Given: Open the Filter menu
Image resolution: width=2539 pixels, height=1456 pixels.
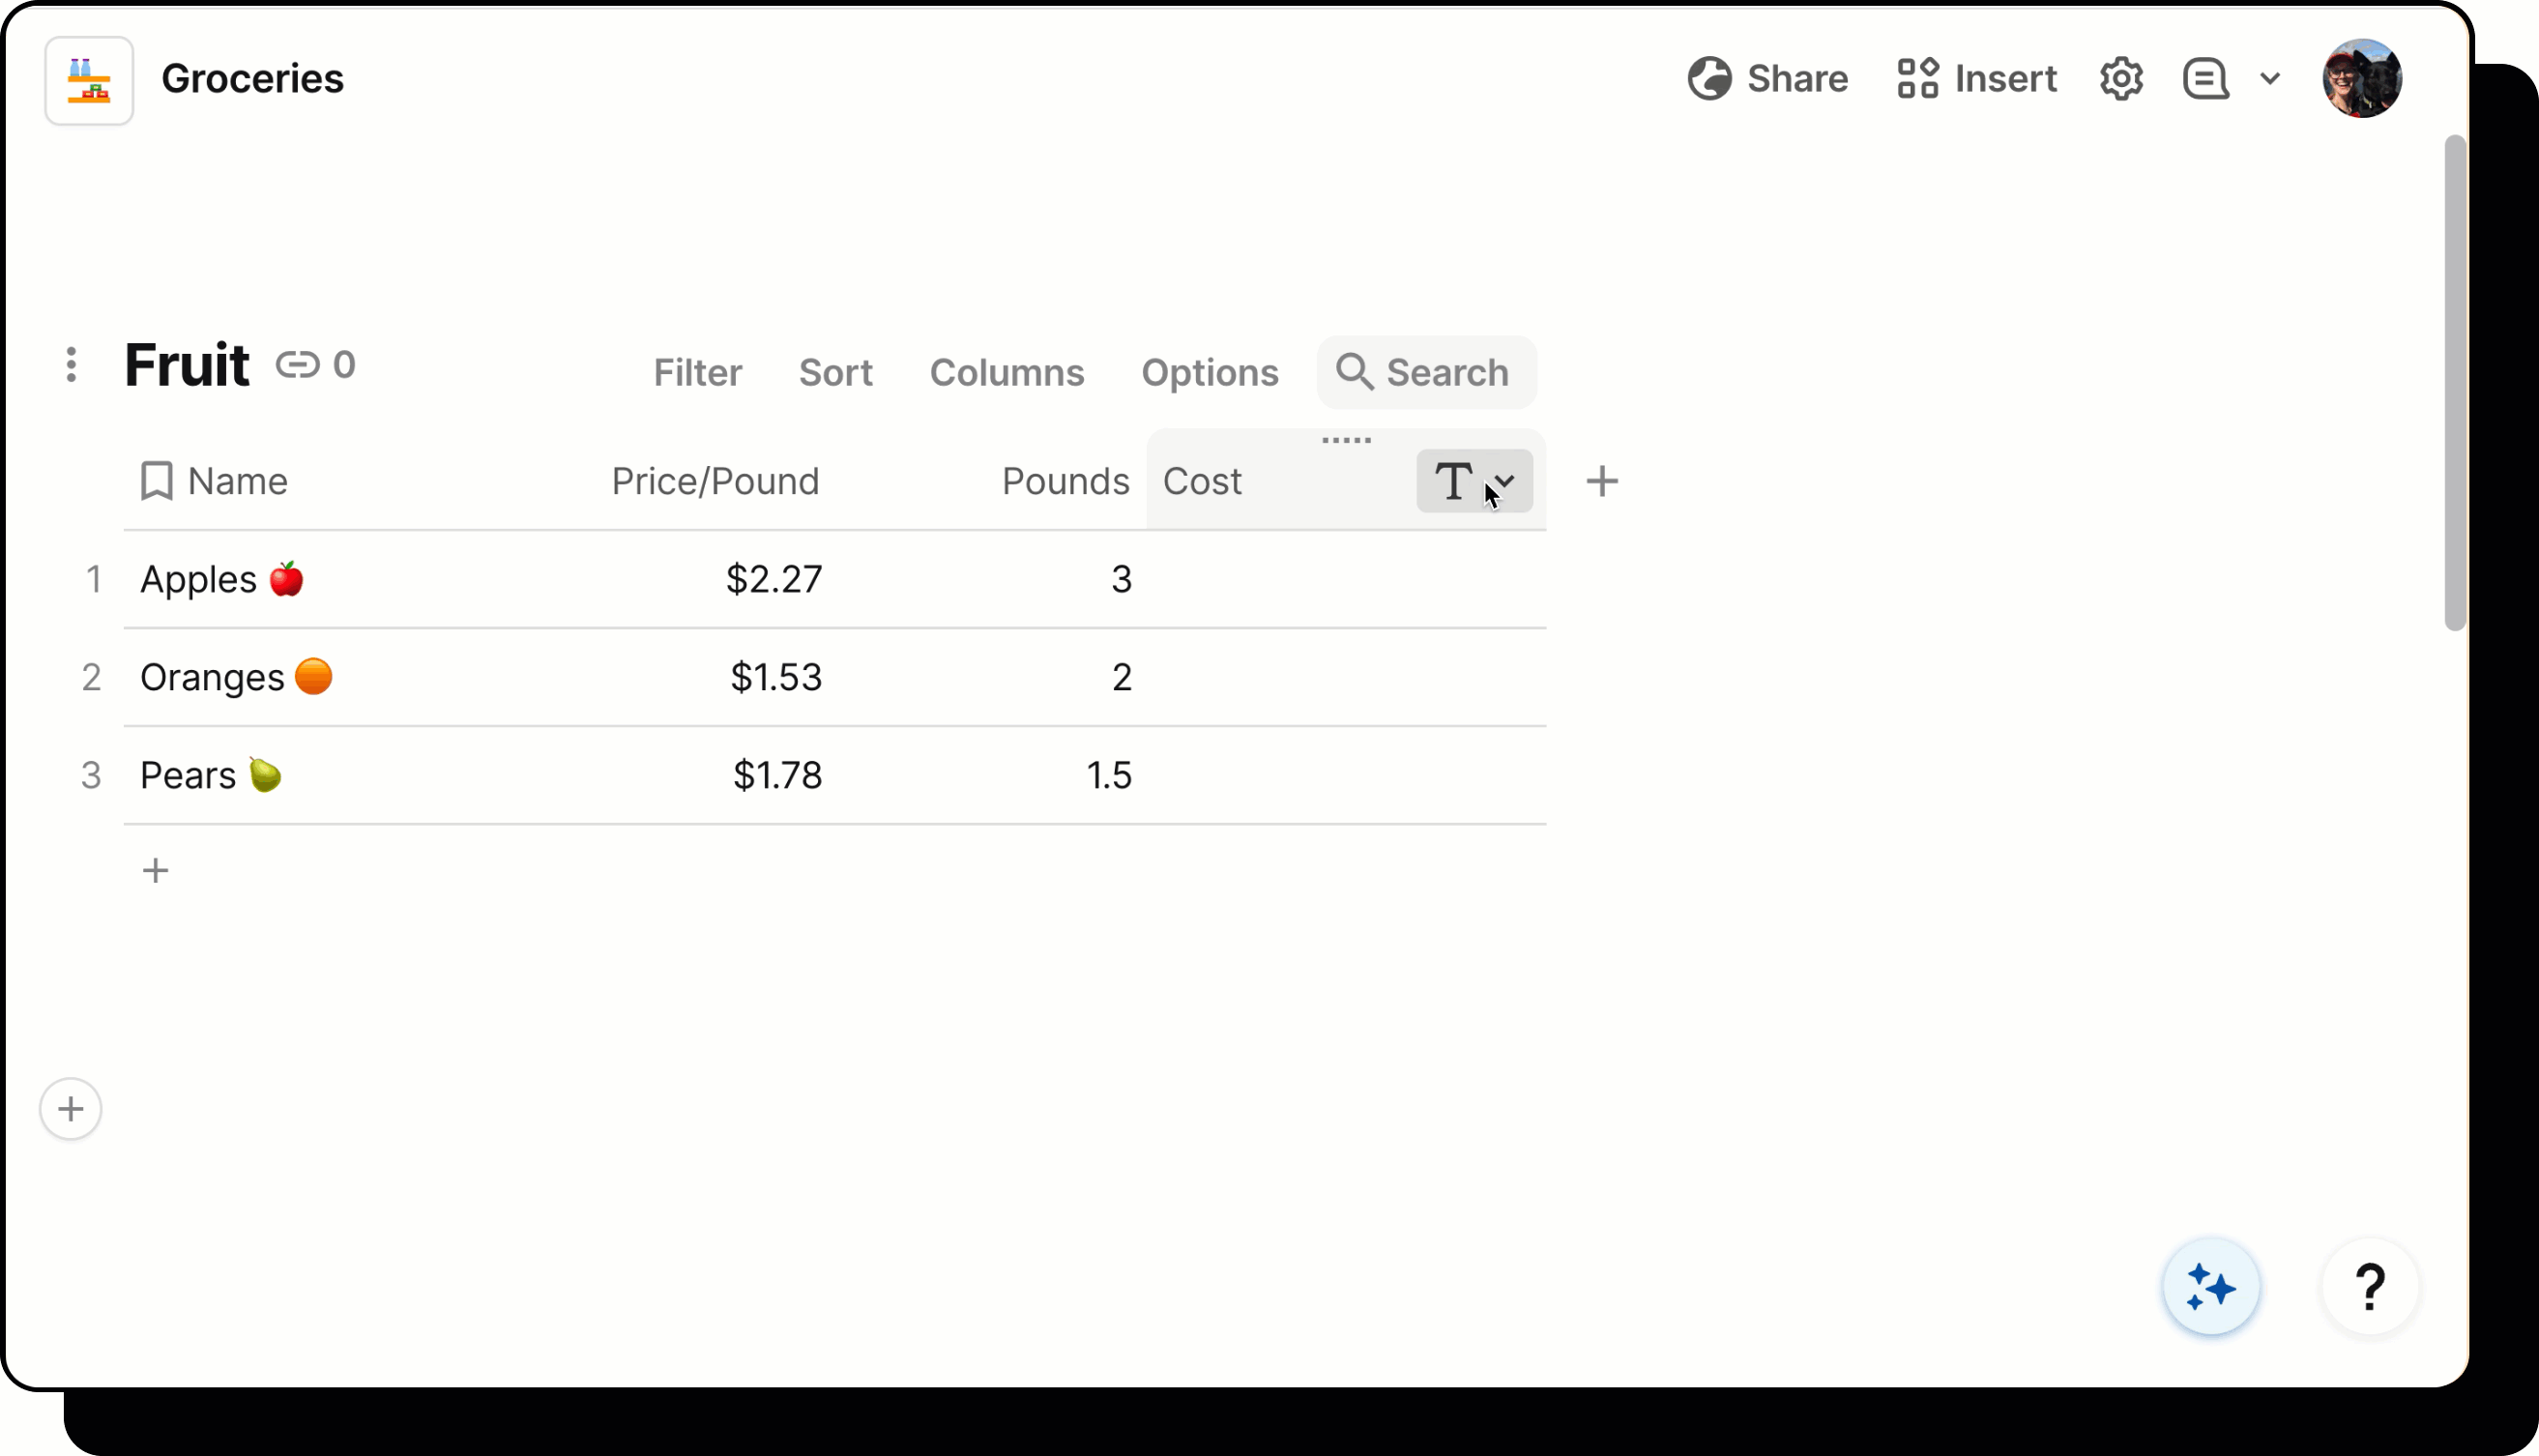Looking at the screenshot, I should tap(697, 373).
